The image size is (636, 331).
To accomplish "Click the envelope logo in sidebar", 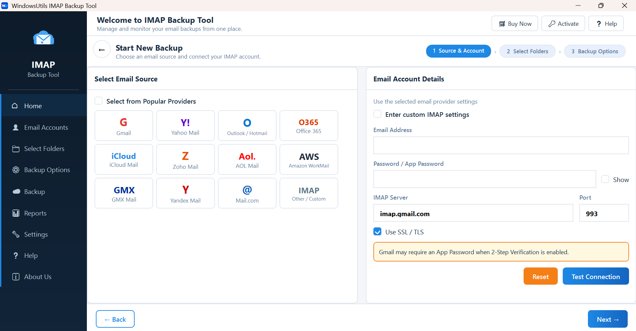I will [43, 38].
